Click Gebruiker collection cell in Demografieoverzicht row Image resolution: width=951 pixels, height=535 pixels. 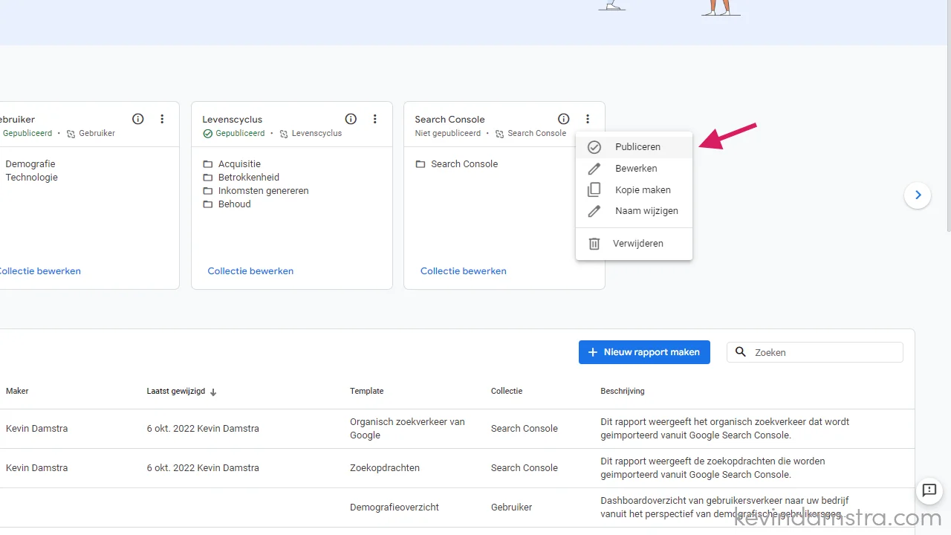click(512, 508)
